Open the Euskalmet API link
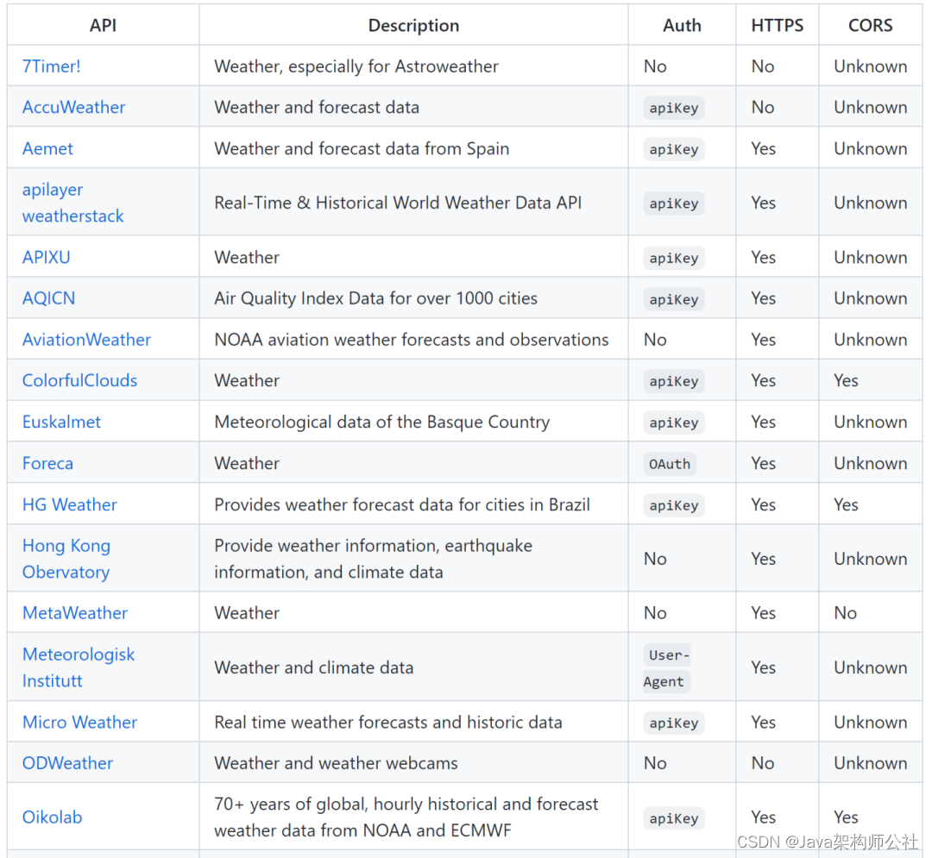932x858 pixels. 62,423
